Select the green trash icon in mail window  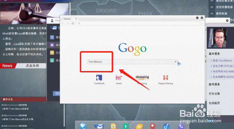click(52, 60)
